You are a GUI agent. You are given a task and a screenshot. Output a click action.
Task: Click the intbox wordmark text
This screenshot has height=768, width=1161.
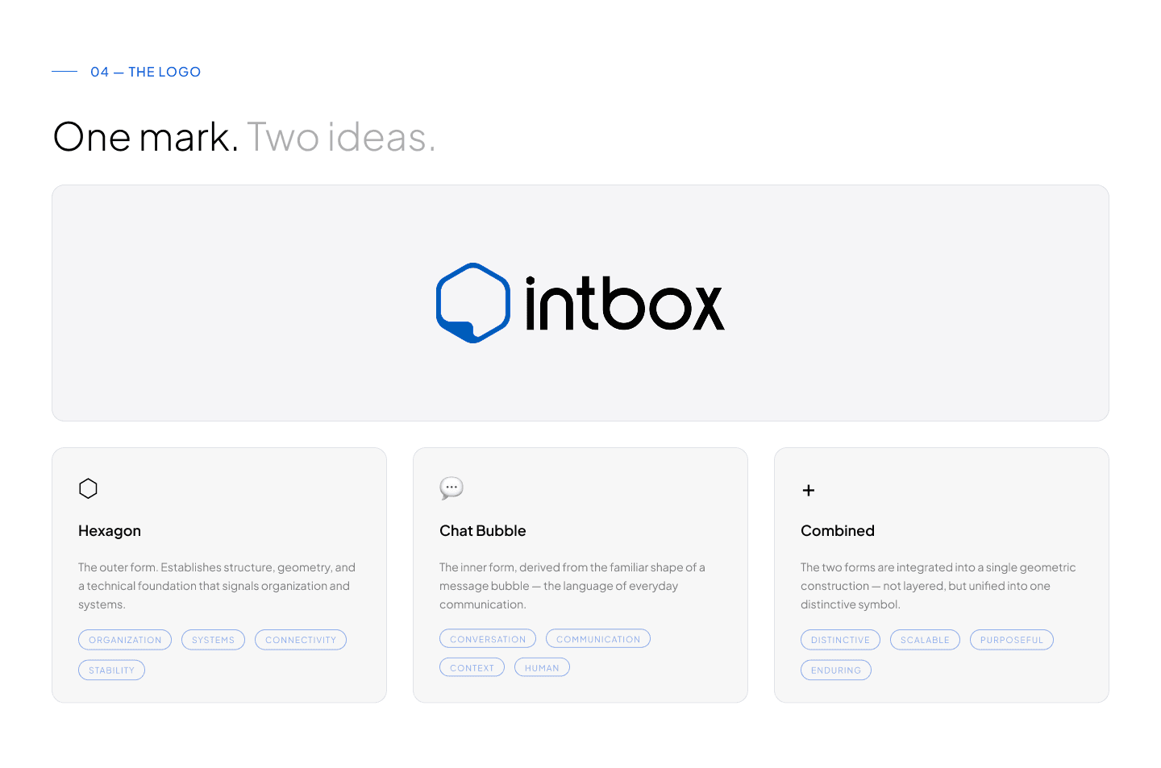click(x=625, y=303)
